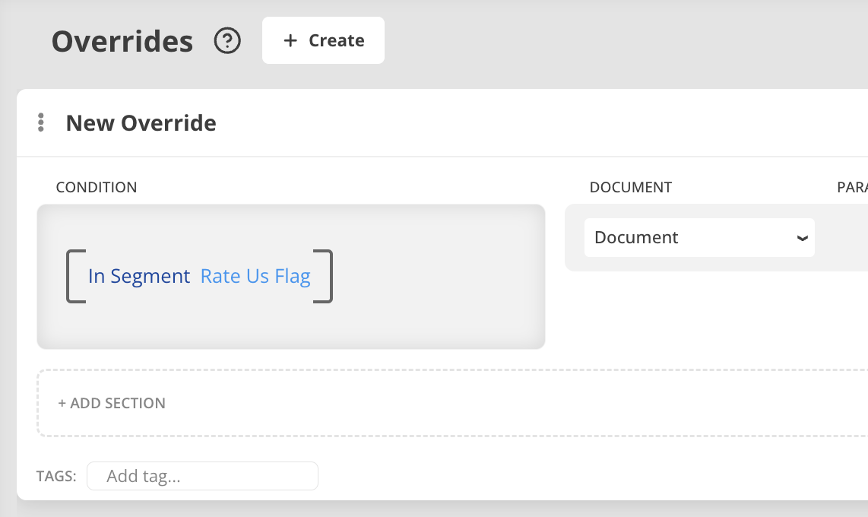Click the plus icon in the Create button
This screenshot has width=868, height=517.
290,41
